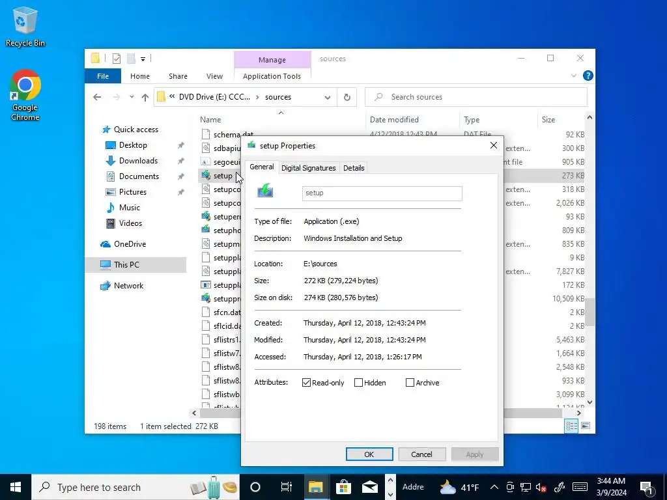This screenshot has height=500, width=667.
Task: Click the sources breadcrumb in address bar
Action: [x=278, y=97]
